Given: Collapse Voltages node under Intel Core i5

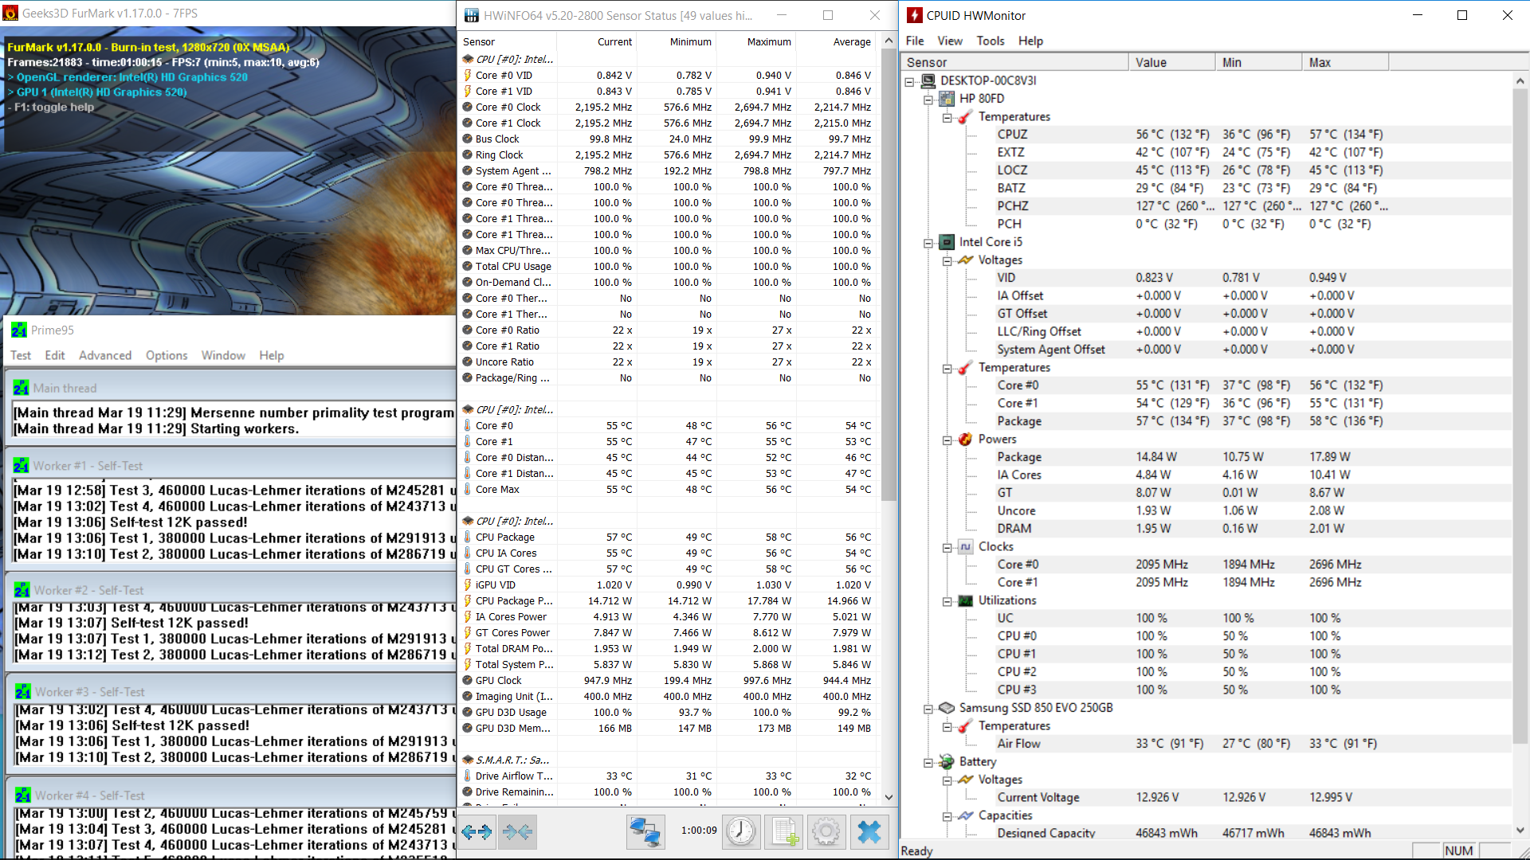Looking at the screenshot, I should 947,260.
